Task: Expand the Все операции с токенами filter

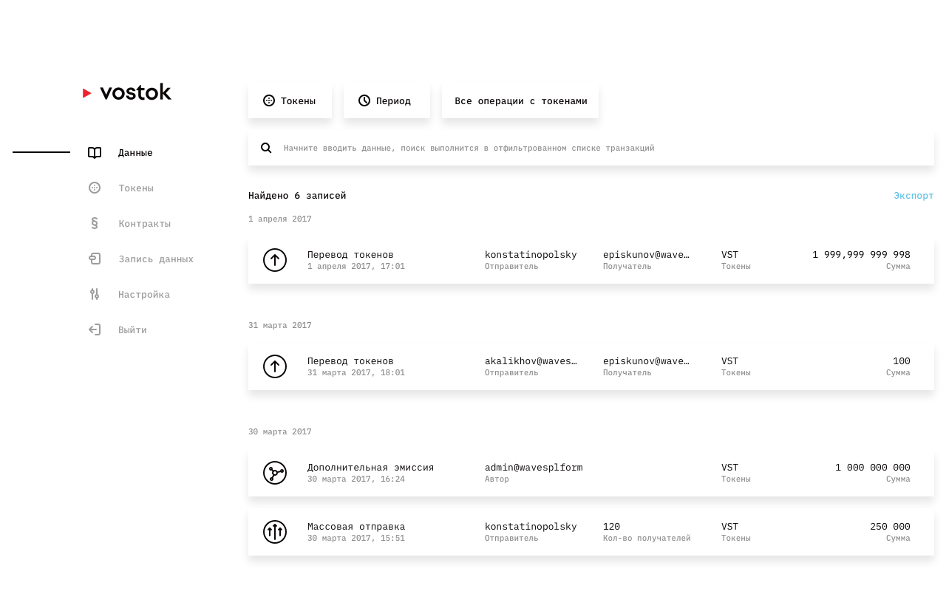Action: click(520, 101)
